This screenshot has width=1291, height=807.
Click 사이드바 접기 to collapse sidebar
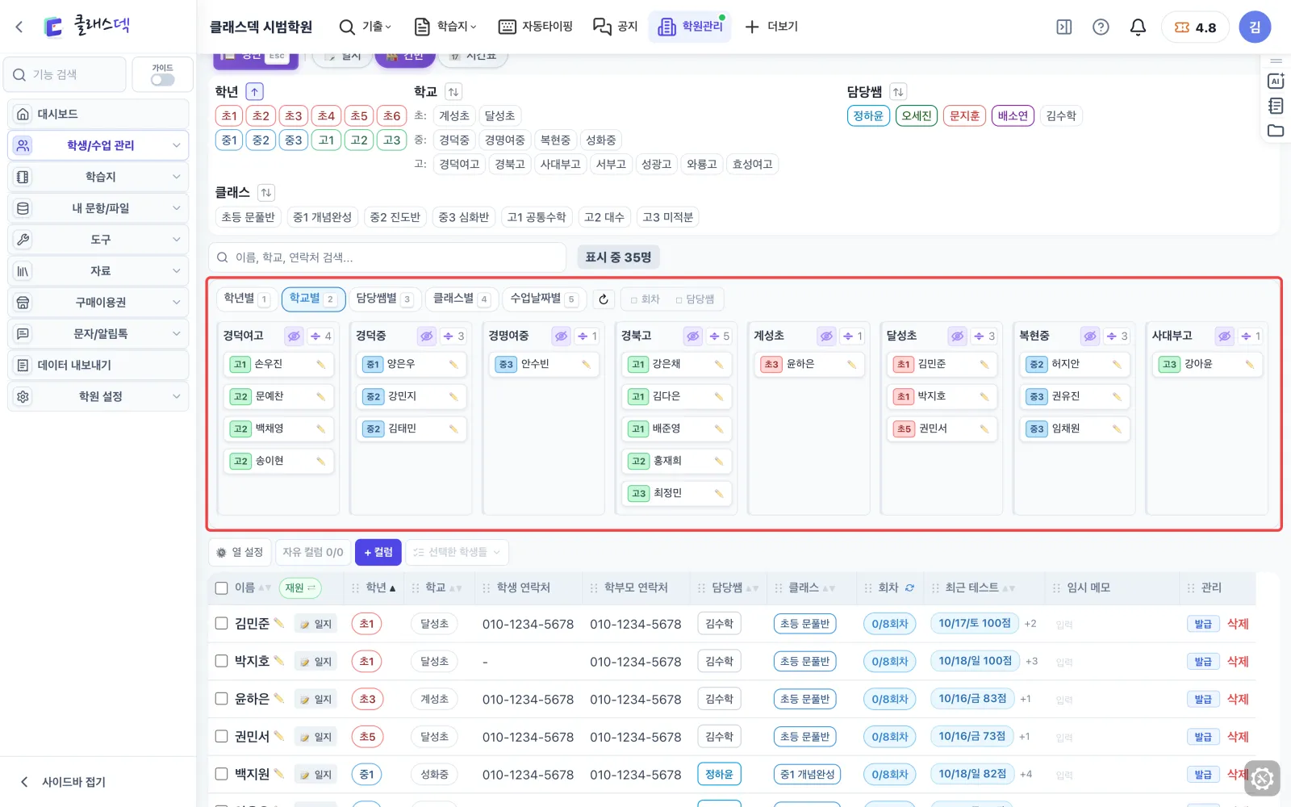[x=63, y=781]
